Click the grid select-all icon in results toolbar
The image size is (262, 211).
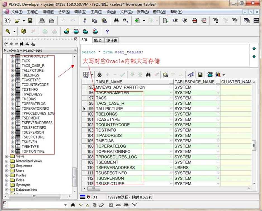(x=86, y=75)
